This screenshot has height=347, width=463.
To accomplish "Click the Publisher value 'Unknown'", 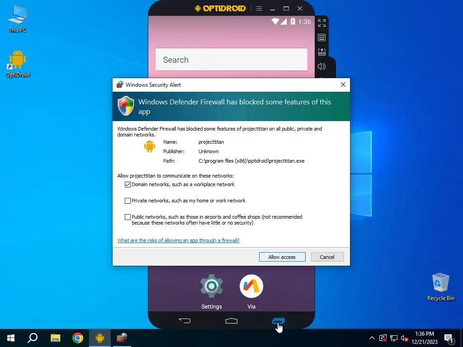I will pyautogui.click(x=208, y=151).
